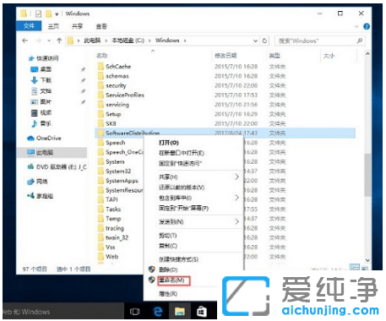
Task: Select 快速访问 in the navigation pane
Action: pyautogui.click(x=47, y=58)
